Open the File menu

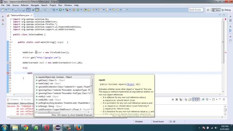coord(3,5)
